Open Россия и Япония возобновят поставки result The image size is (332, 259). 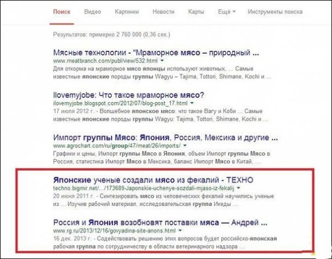pos(160,223)
